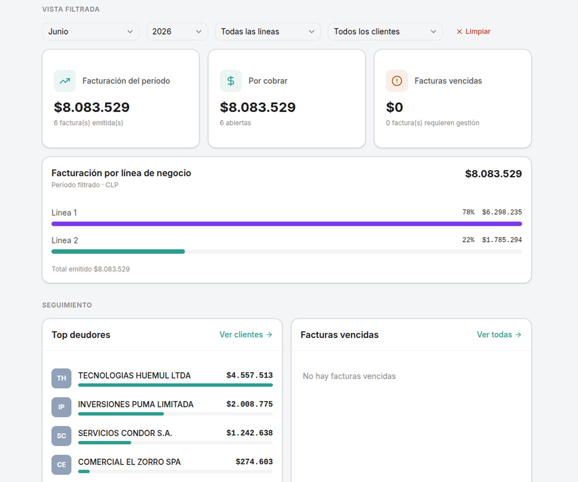Expand the Todas las líneas filter
Image resolution: width=578 pixels, height=482 pixels.
point(268,31)
